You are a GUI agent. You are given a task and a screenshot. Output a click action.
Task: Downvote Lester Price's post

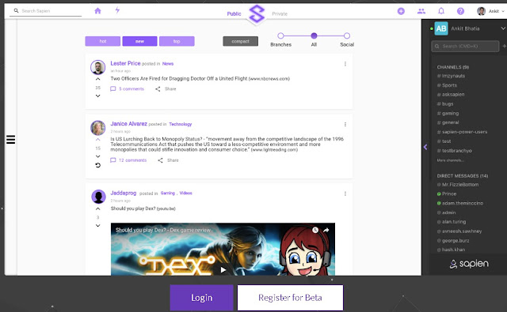click(x=97, y=96)
